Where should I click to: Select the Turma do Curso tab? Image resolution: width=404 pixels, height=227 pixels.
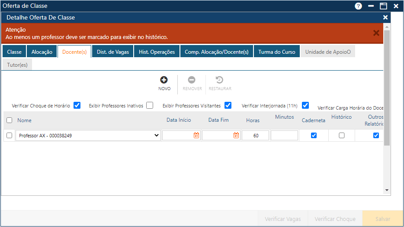click(x=277, y=52)
